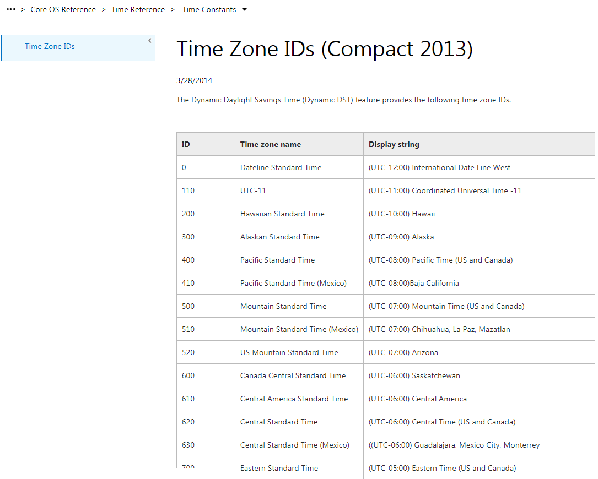
Task: Open the Time Constants dropdown arrow
Action: click(245, 9)
